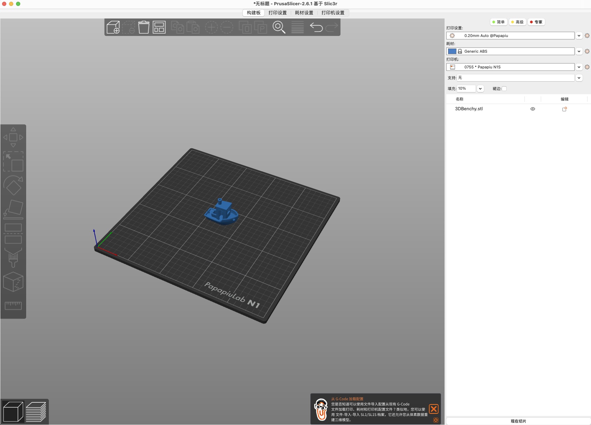Close the G-Code hint notification

coord(434,409)
